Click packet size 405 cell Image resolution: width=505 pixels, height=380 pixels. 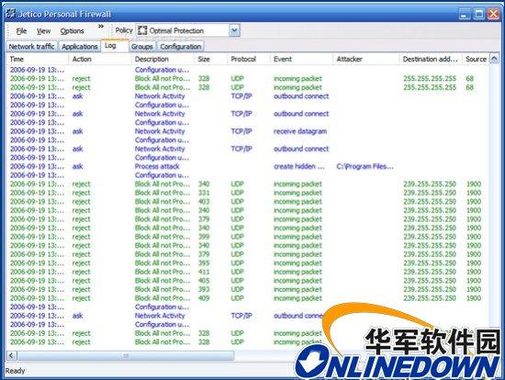[x=204, y=281]
